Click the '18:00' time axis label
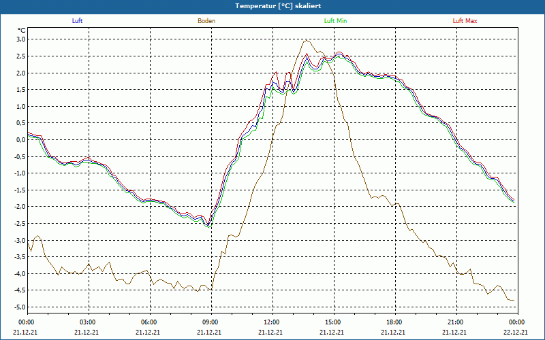This screenshot has height=340, width=545. (x=394, y=322)
